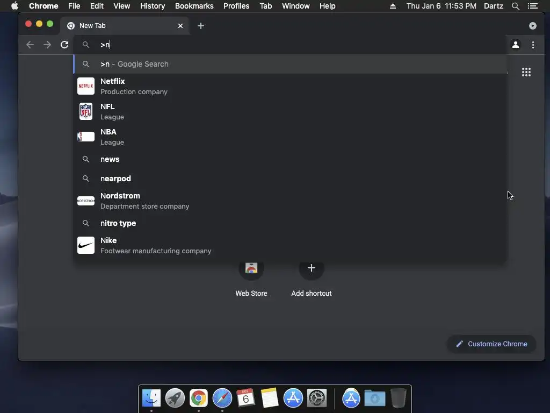Click the "Department store company" text
This screenshot has width=550, height=413.
pos(144,206)
